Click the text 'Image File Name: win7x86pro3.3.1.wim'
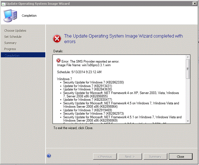Image resolution: width=199 pixels, height=165 pixels. pos(84,65)
